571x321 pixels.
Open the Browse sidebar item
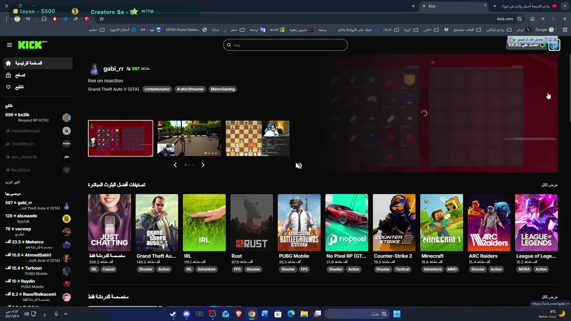pos(37,75)
